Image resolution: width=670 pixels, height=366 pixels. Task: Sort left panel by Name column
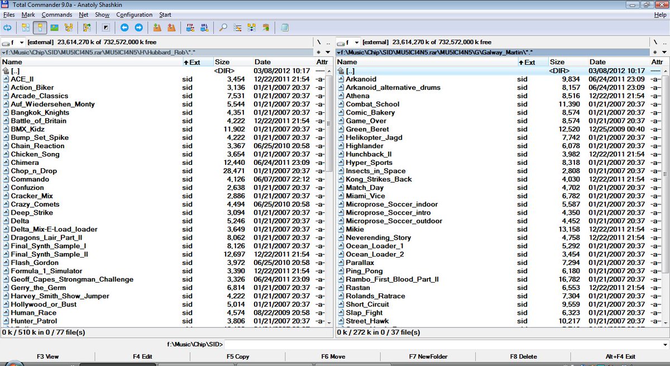(x=91, y=62)
